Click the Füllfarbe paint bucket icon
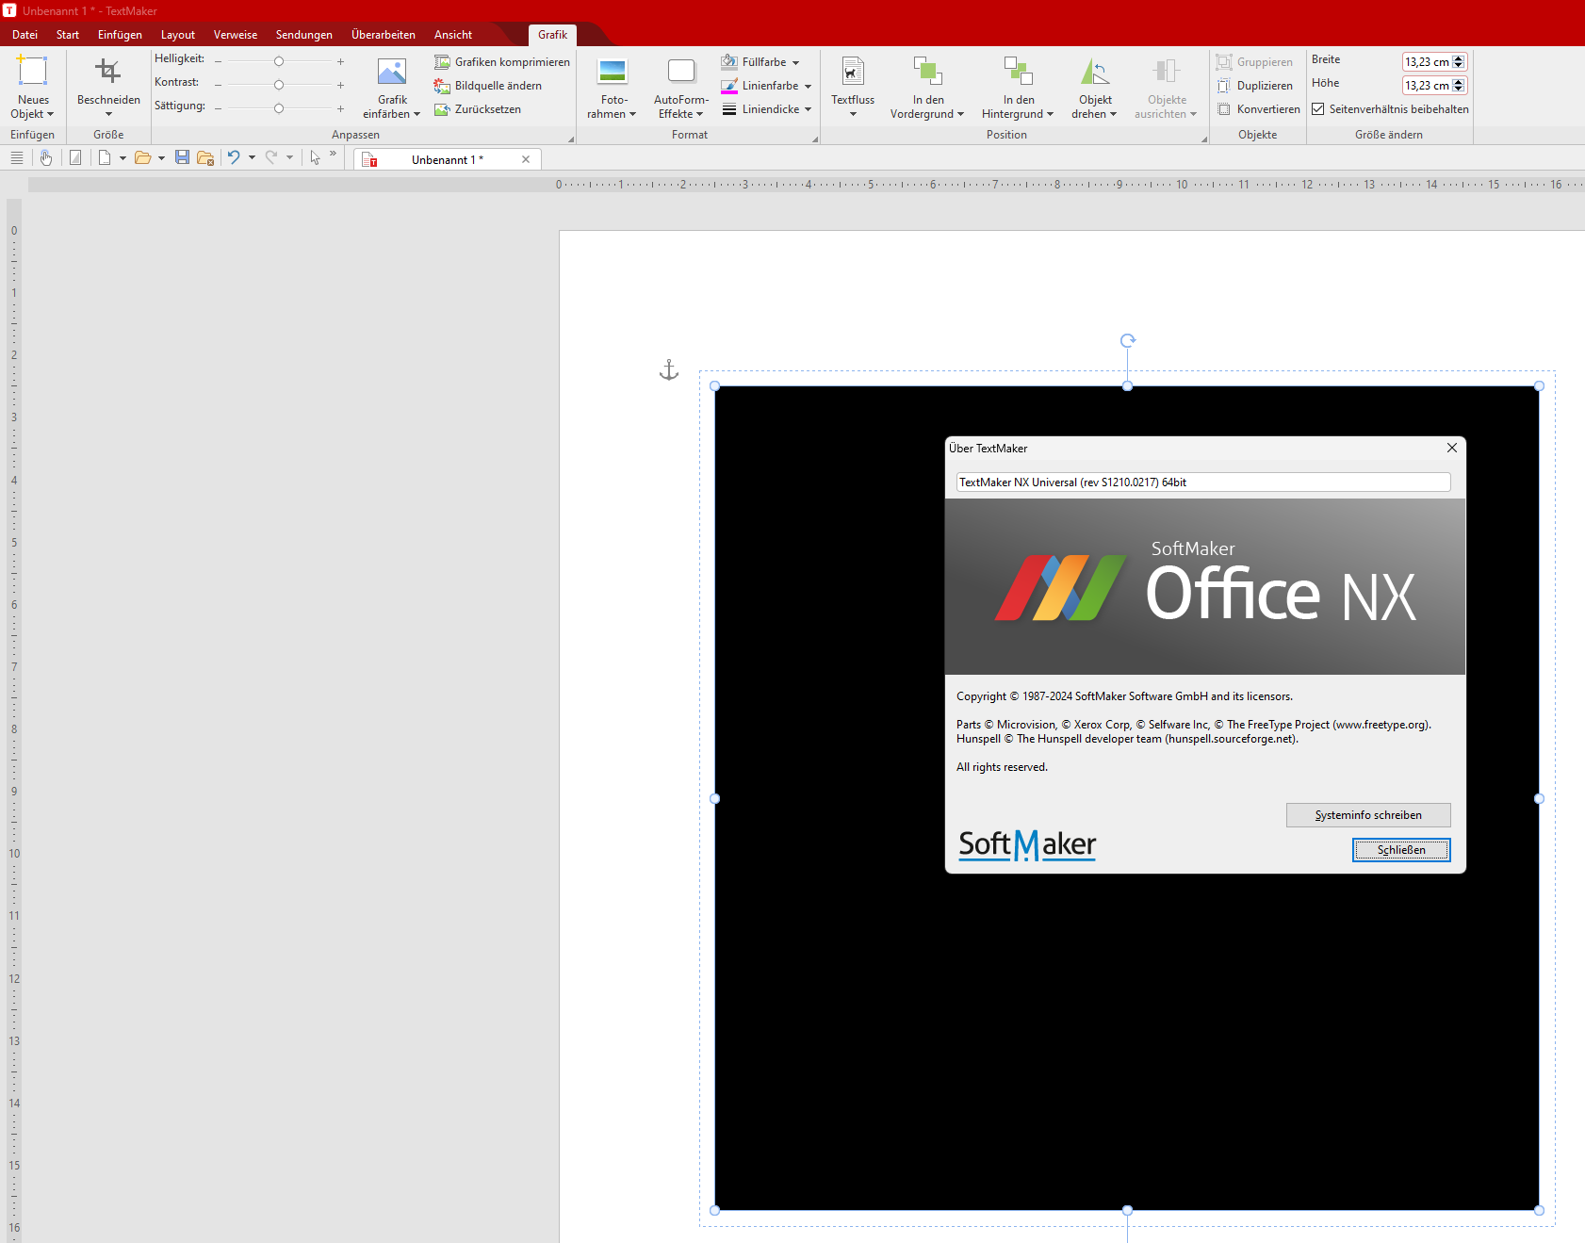The height and width of the screenshot is (1243, 1585). [729, 62]
